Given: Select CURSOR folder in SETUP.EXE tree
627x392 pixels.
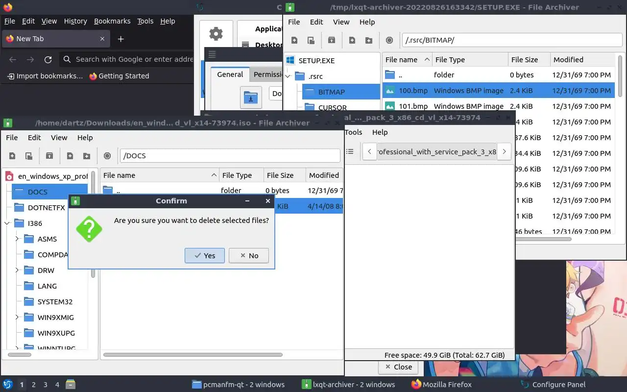Looking at the screenshot, I should tap(332, 108).
